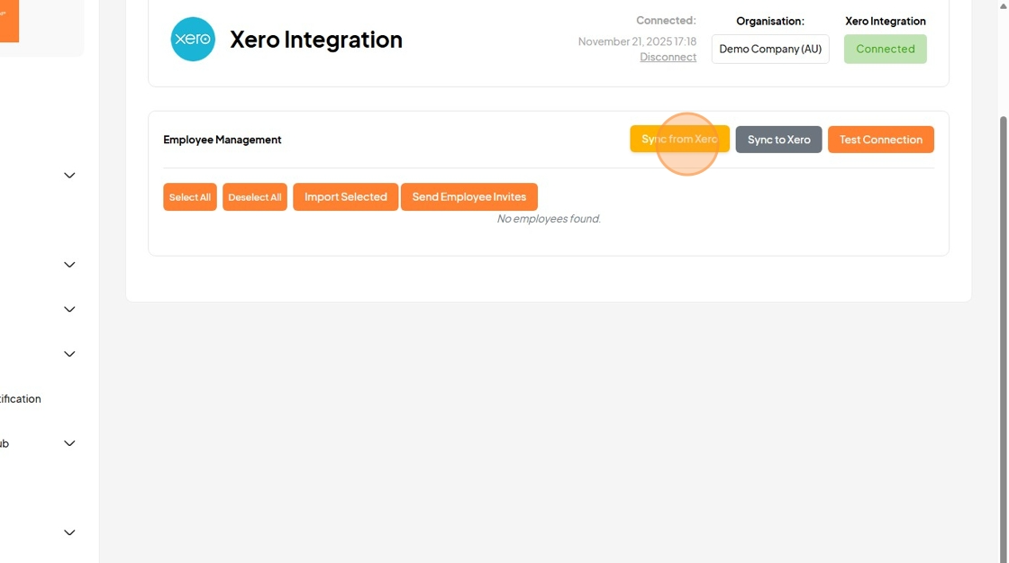Image resolution: width=1009 pixels, height=563 pixels.
Task: Click the round blue Xero logo
Action: point(193,40)
